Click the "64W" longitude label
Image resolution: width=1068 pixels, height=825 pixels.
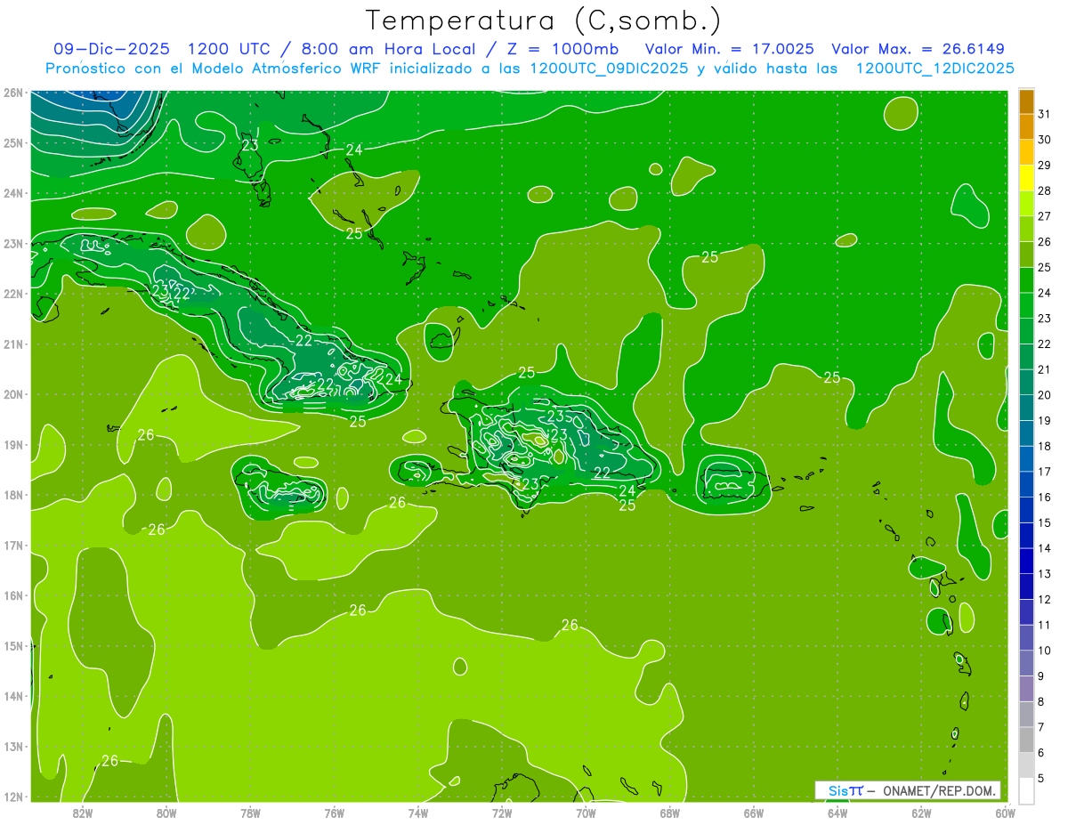coord(837,812)
